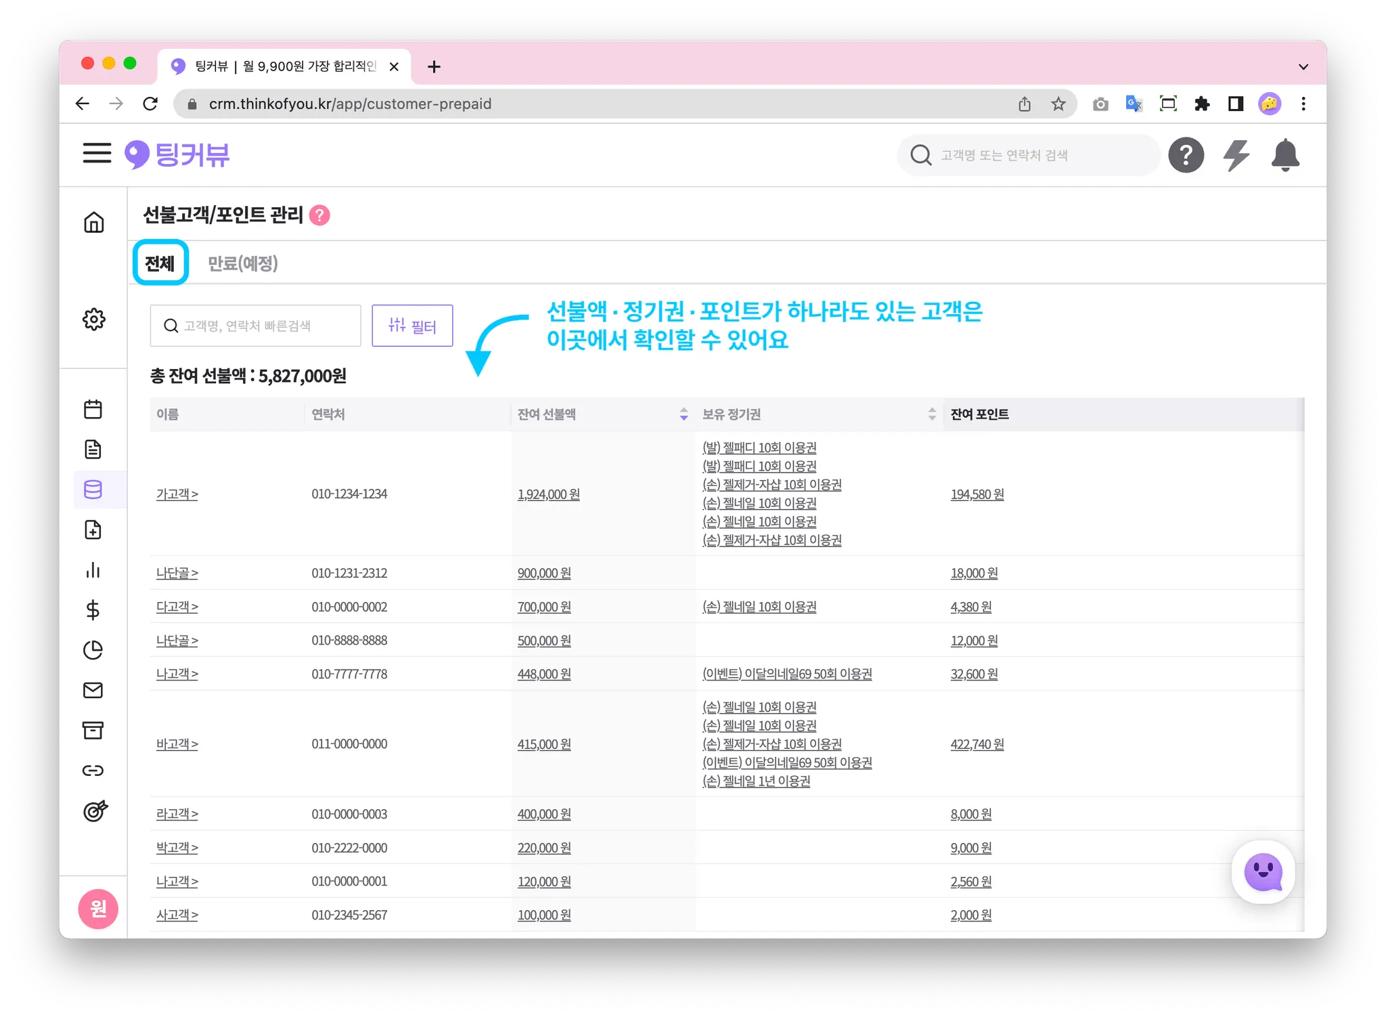Open the hamburger menu icon

pyautogui.click(x=97, y=154)
